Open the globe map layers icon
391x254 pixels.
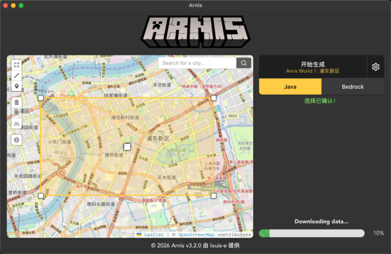[17, 140]
